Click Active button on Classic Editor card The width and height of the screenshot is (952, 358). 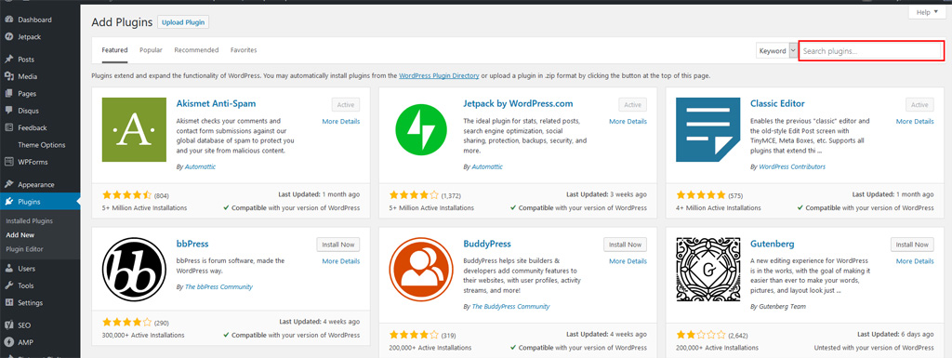click(919, 105)
